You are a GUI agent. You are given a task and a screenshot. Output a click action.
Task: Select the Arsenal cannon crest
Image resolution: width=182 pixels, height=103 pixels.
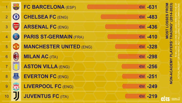pyautogui.click(x=16, y=27)
